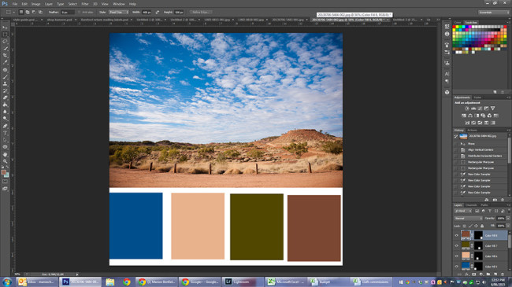Hide the peach Color Fill layer
This screenshot has width=512, height=287.
tap(457, 256)
